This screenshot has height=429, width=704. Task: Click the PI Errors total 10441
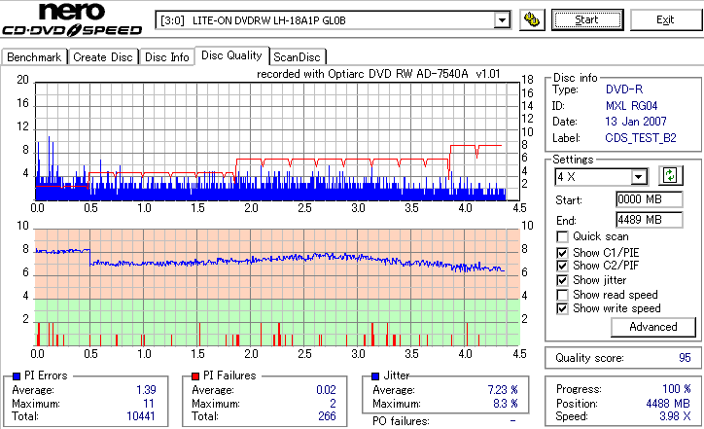pyautogui.click(x=141, y=416)
